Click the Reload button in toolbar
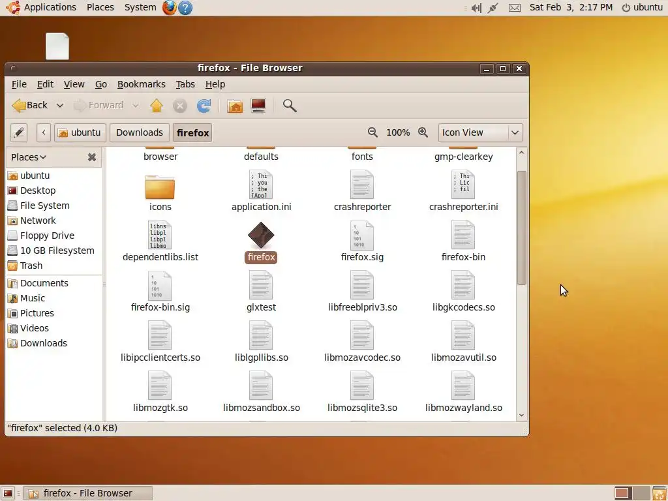The image size is (668, 501). point(204,105)
